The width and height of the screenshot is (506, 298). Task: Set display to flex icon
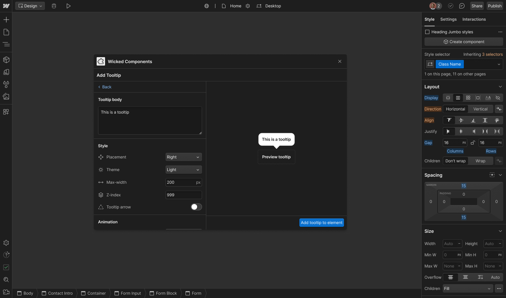pos(458,98)
